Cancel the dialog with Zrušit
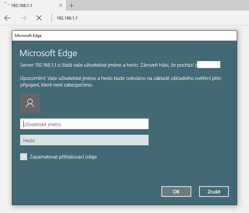 (x=214, y=192)
